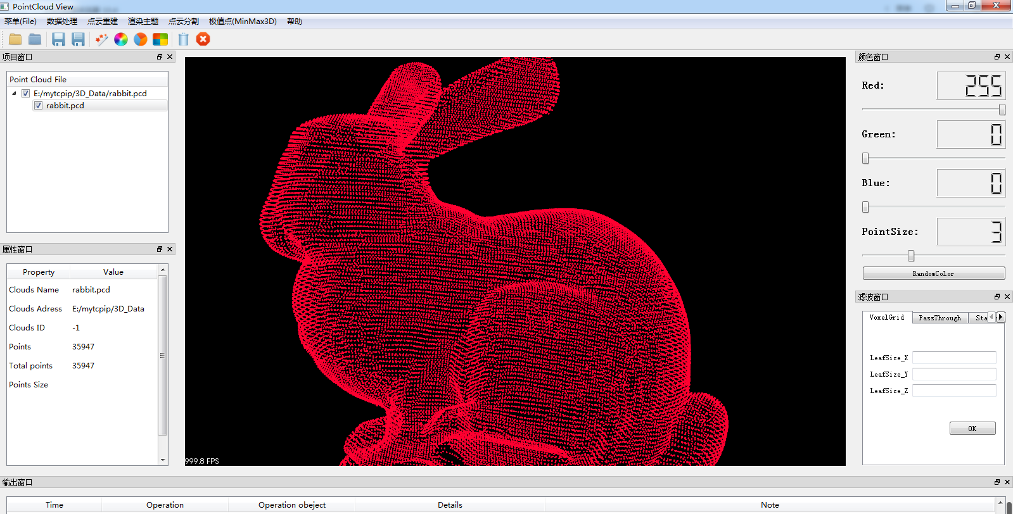Click the Details output column header
Screen dimensions: 1013x514
(x=450, y=505)
